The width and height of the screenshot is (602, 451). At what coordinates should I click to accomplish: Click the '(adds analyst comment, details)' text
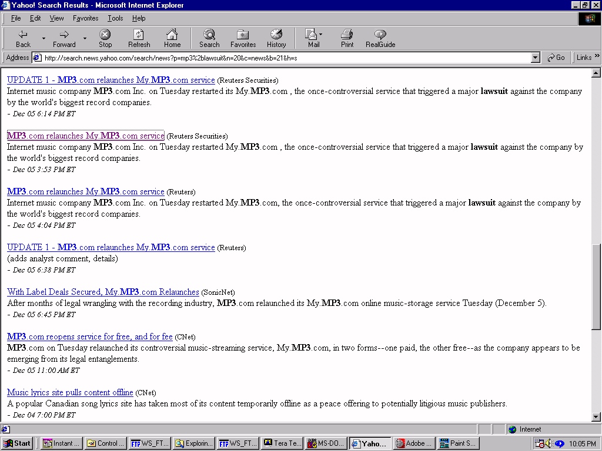[x=62, y=258]
